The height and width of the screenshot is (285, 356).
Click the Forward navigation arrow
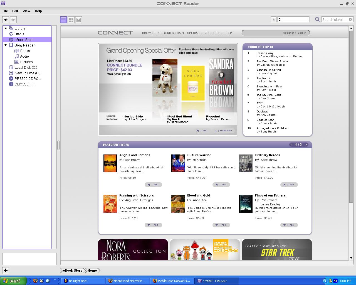click(x=13, y=19)
